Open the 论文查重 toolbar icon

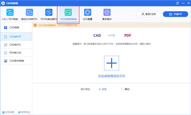click(x=88, y=12)
